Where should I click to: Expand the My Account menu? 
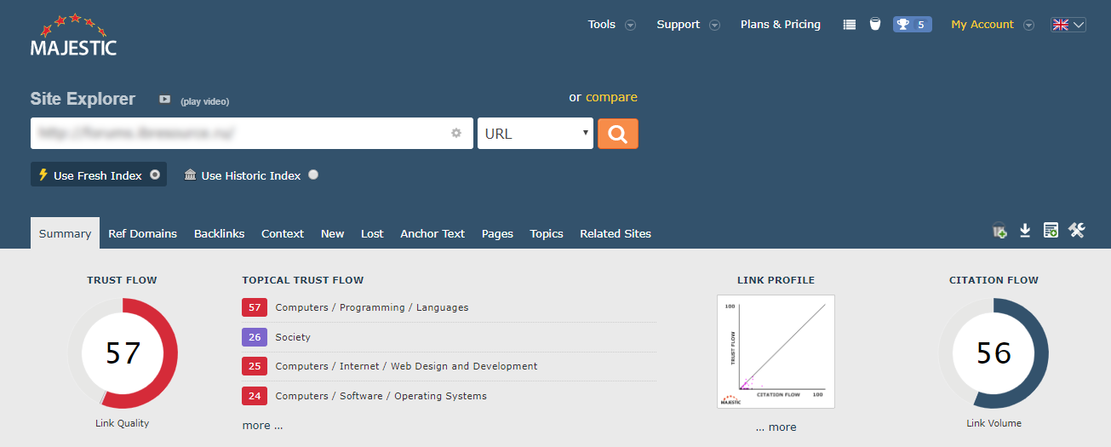pyautogui.click(x=992, y=25)
